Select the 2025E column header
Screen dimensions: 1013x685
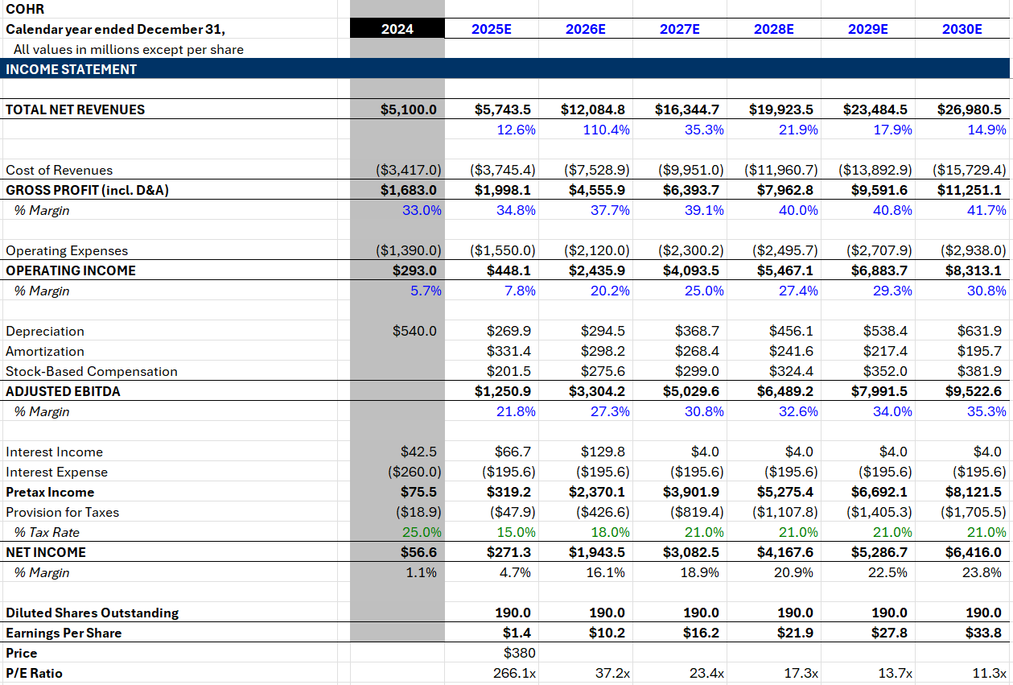coord(492,29)
